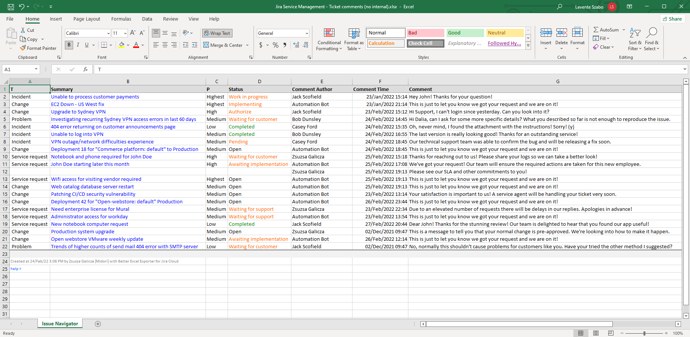Center text horizontally icon
The height and width of the screenshot is (337, 690).
(x=165, y=45)
